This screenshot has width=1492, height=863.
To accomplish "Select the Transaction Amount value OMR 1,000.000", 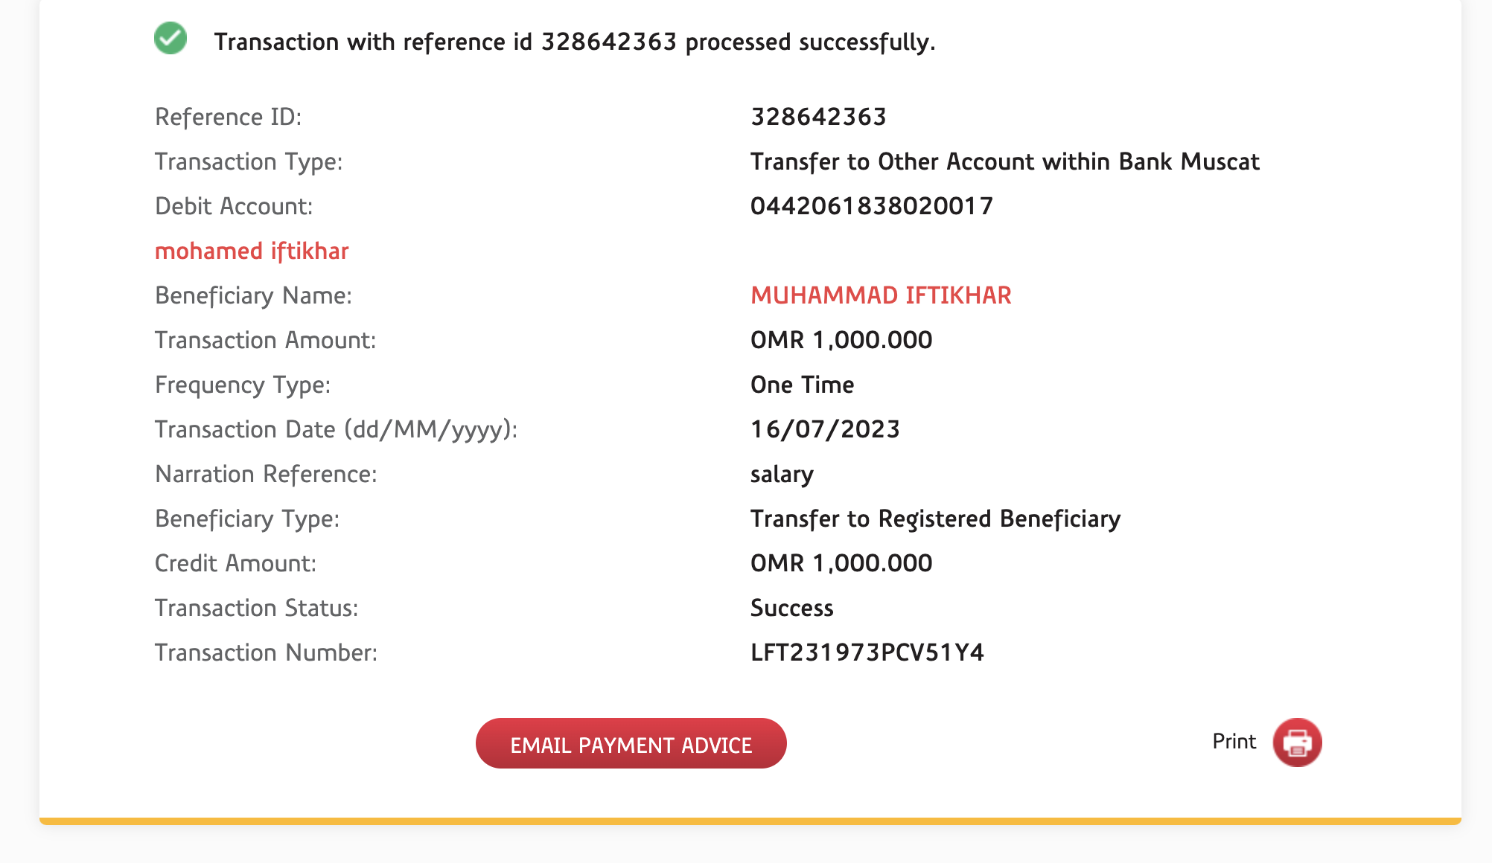I will (841, 340).
